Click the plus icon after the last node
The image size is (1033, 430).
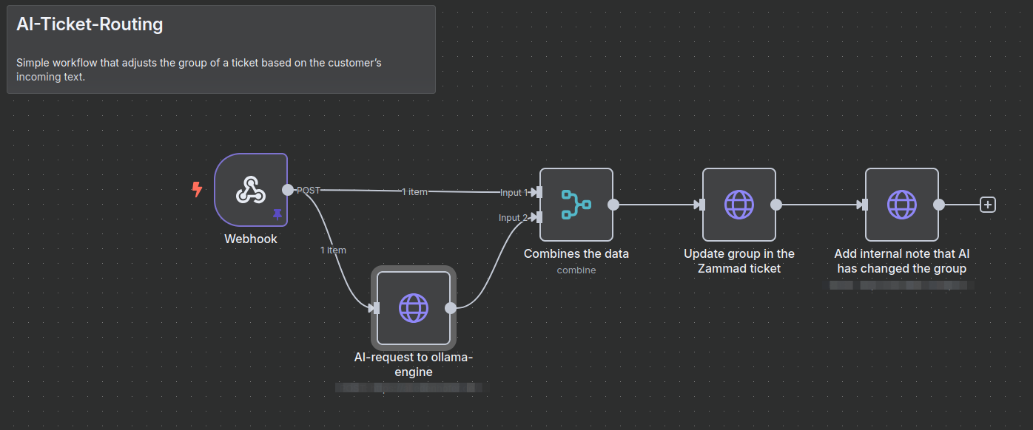click(x=988, y=205)
